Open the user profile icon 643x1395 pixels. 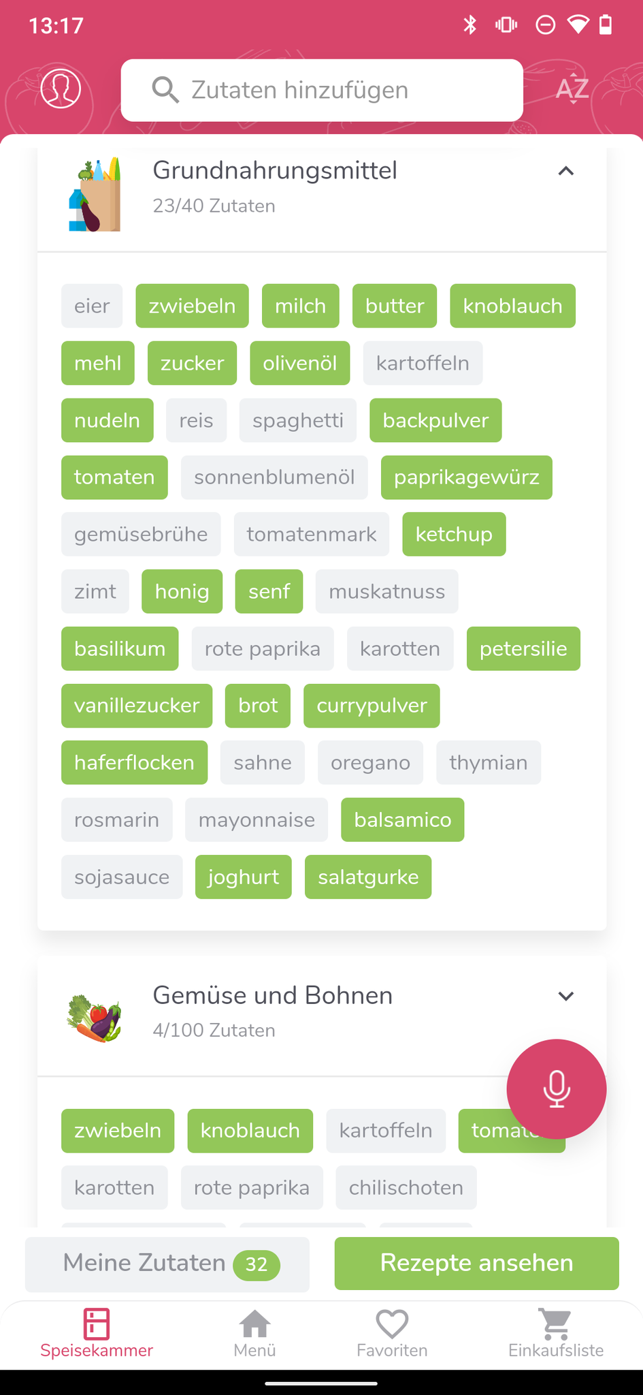tap(61, 89)
